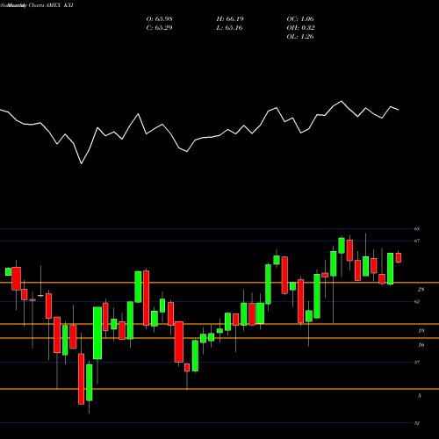Click the white line chart's highest peak
This screenshot has width=439, height=439.
click(342, 101)
